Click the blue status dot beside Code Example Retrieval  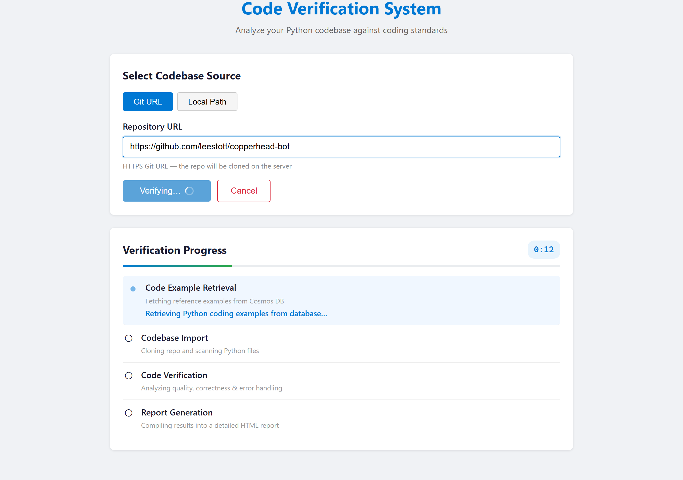(x=133, y=289)
